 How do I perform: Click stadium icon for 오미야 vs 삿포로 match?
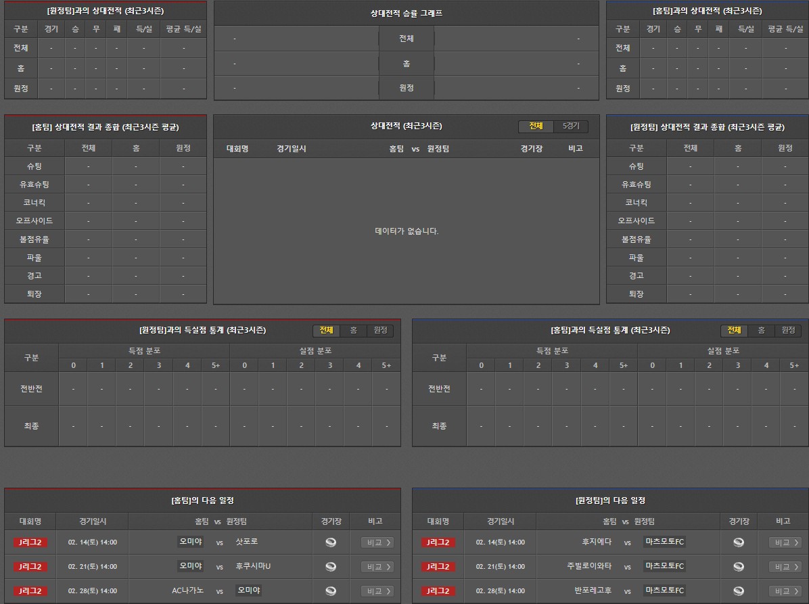(331, 542)
